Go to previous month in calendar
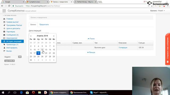170x95 pixels. pyautogui.click(x=31, y=36)
